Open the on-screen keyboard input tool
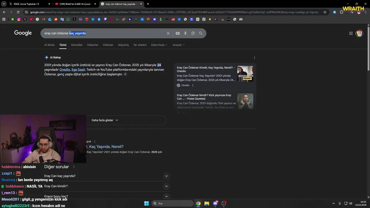Viewport: 370px width, 208px height. point(177,33)
